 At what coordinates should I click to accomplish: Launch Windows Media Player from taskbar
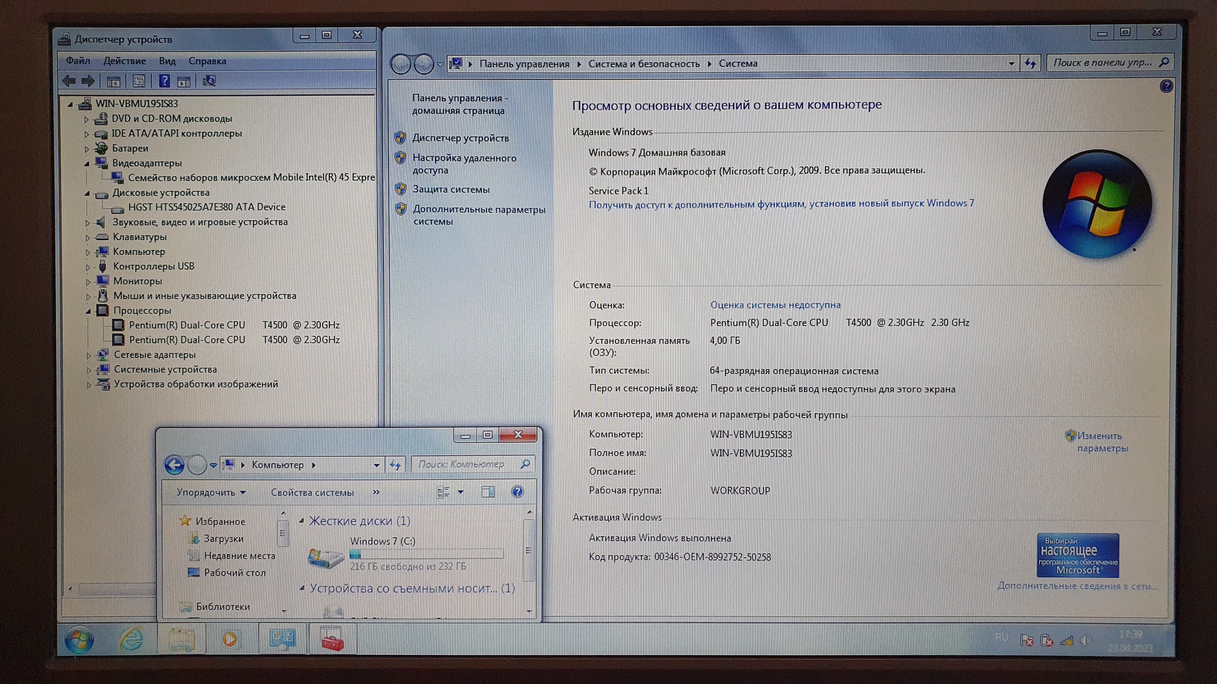coord(230,639)
